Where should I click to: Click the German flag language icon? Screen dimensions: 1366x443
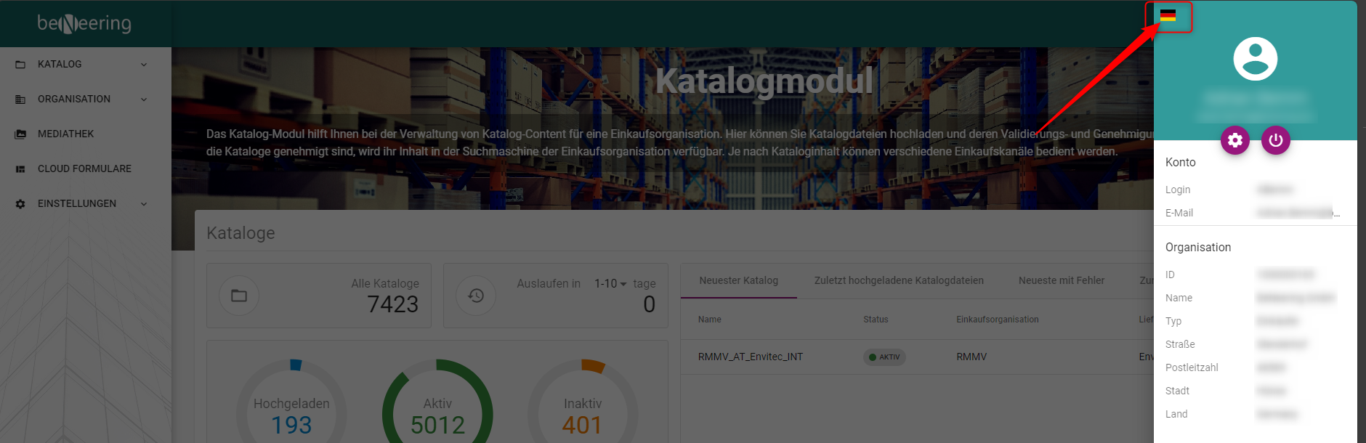[x=1168, y=16]
